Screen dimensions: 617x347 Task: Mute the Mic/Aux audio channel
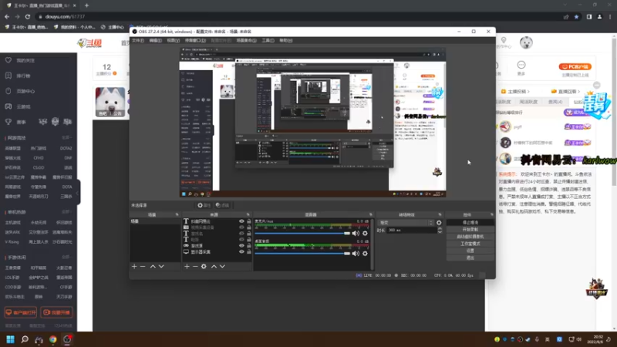tap(356, 234)
